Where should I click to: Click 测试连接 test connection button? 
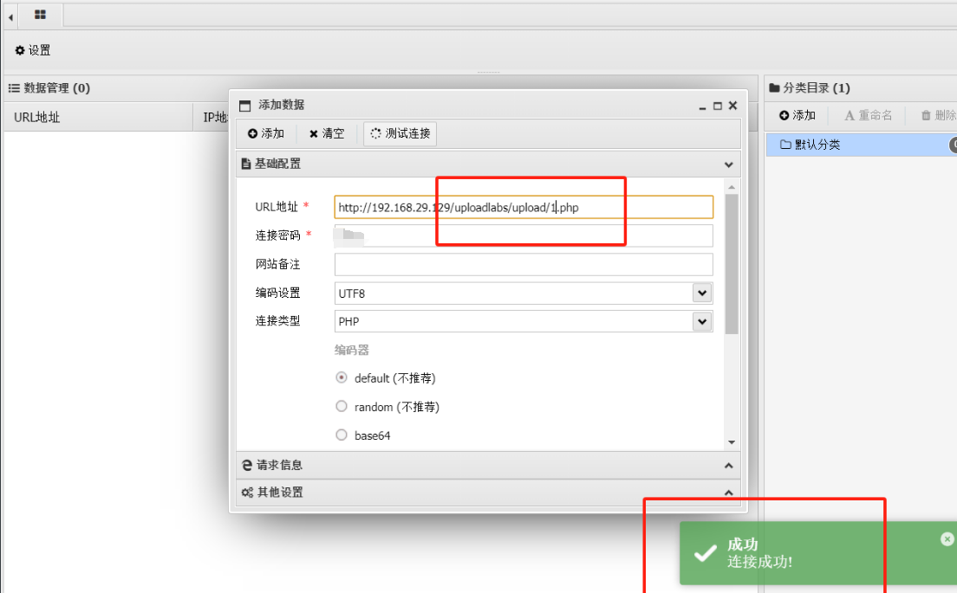400,133
